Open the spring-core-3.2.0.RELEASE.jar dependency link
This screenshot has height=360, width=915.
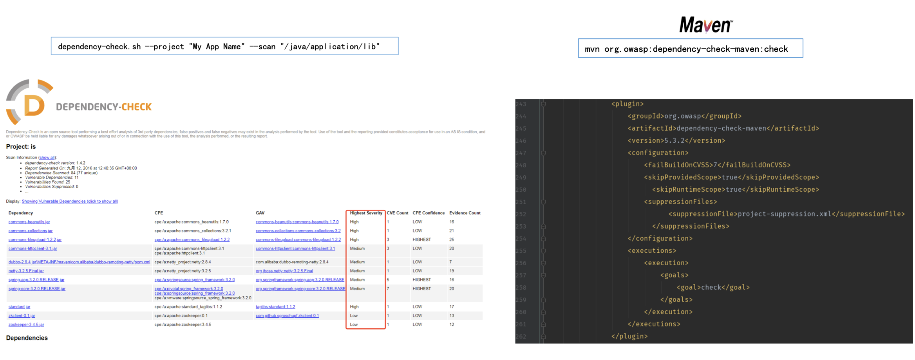[x=37, y=289]
